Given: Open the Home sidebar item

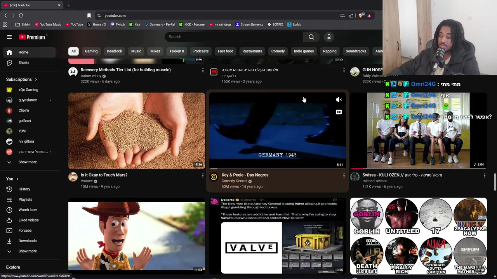Looking at the screenshot, I should (x=30, y=52).
